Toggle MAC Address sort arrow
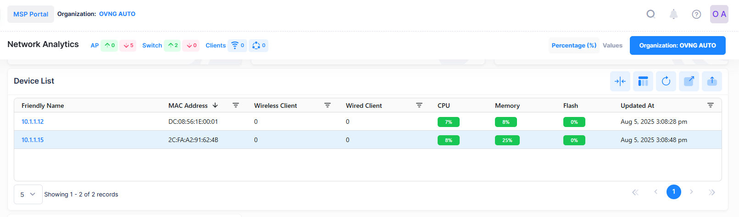This screenshot has height=217, width=739. click(x=215, y=106)
